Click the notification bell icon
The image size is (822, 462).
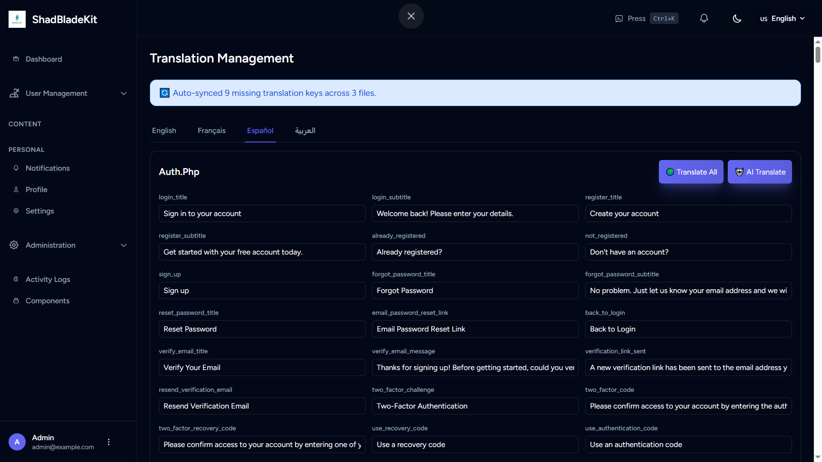(704, 18)
